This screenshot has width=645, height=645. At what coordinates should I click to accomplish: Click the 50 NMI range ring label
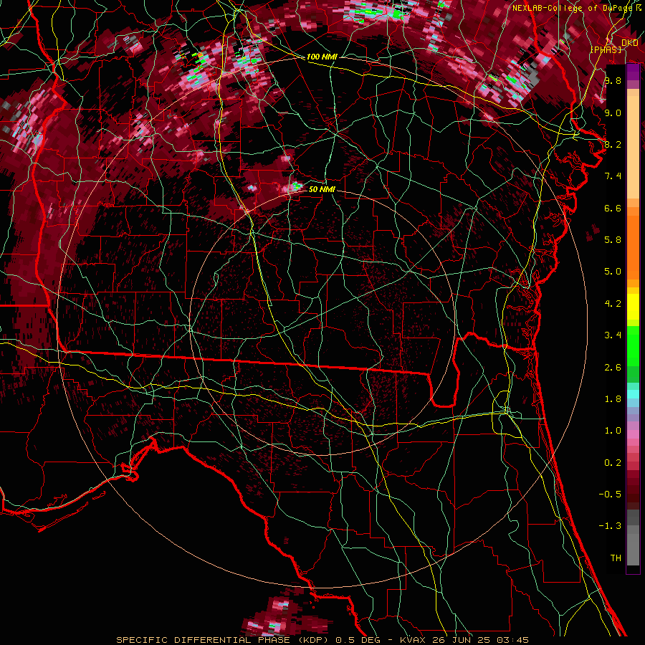[x=322, y=189]
